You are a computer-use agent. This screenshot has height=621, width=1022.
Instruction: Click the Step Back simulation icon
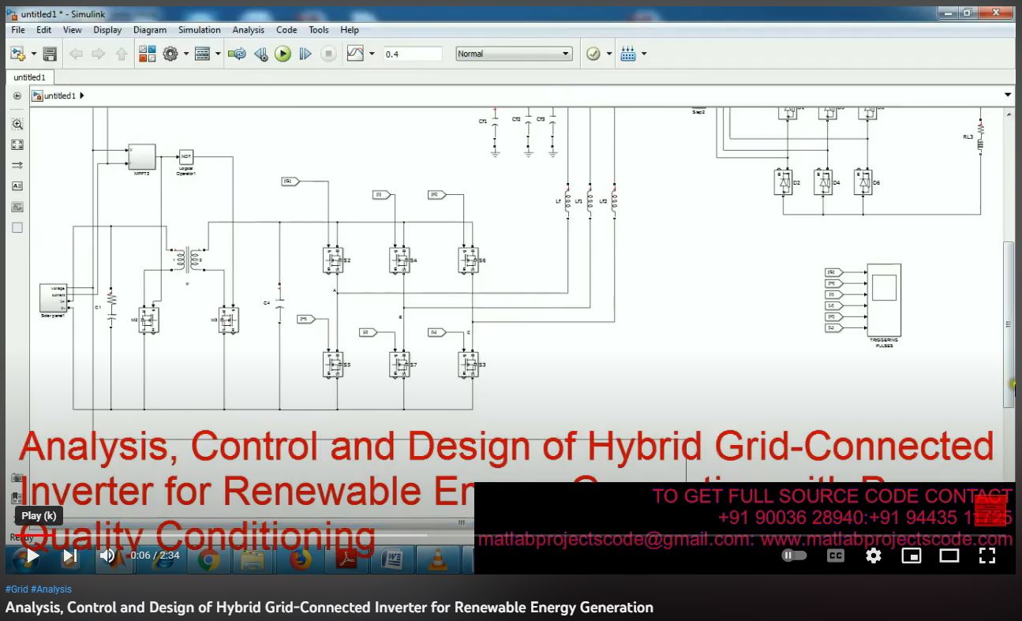260,54
